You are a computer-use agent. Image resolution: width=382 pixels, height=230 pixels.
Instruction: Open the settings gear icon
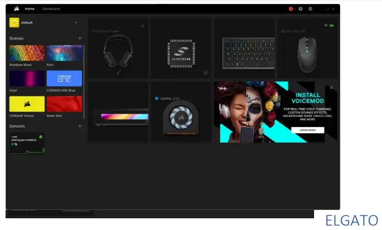coord(310,9)
